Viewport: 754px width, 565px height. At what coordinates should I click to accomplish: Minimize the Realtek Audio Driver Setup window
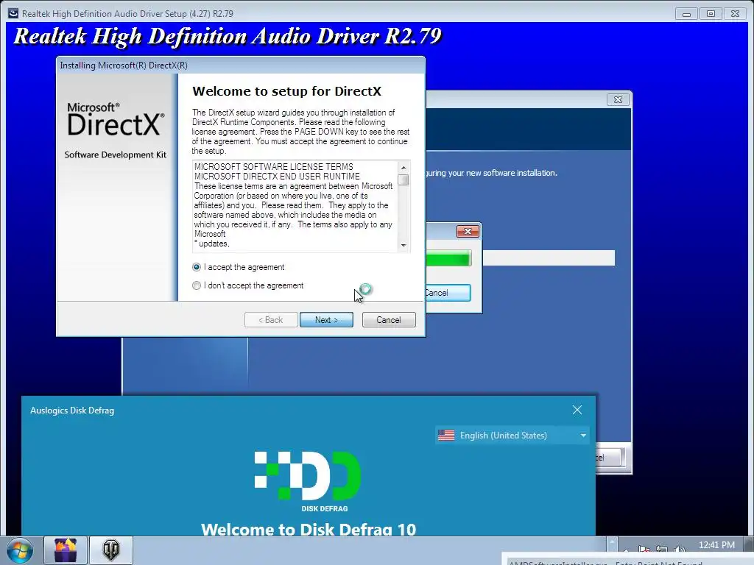(687, 14)
